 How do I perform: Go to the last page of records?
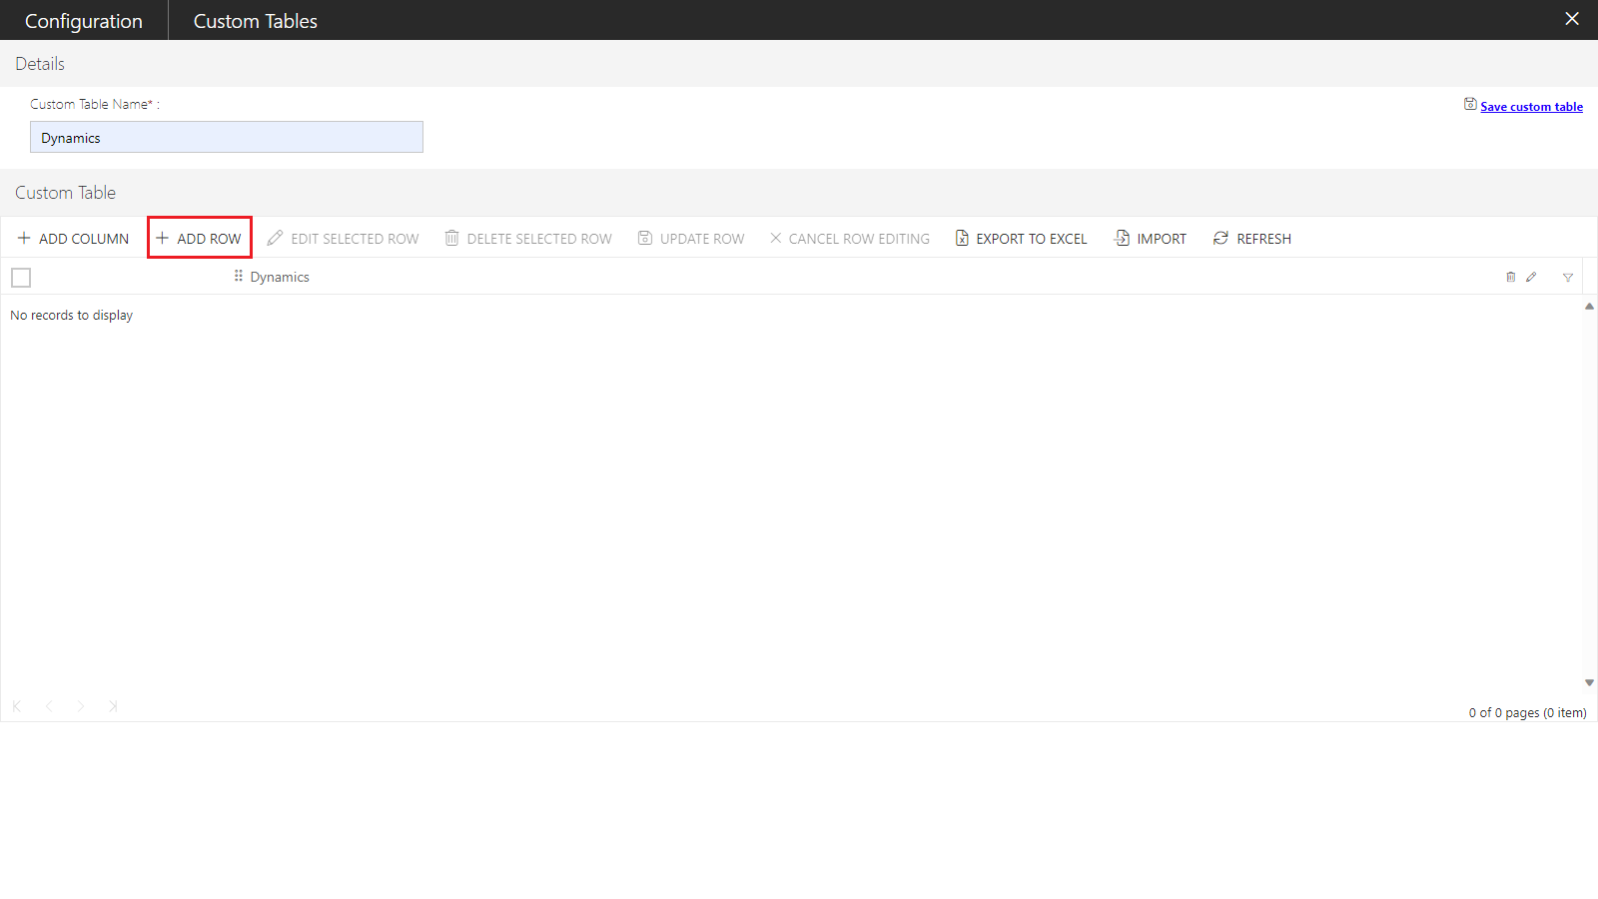click(113, 706)
